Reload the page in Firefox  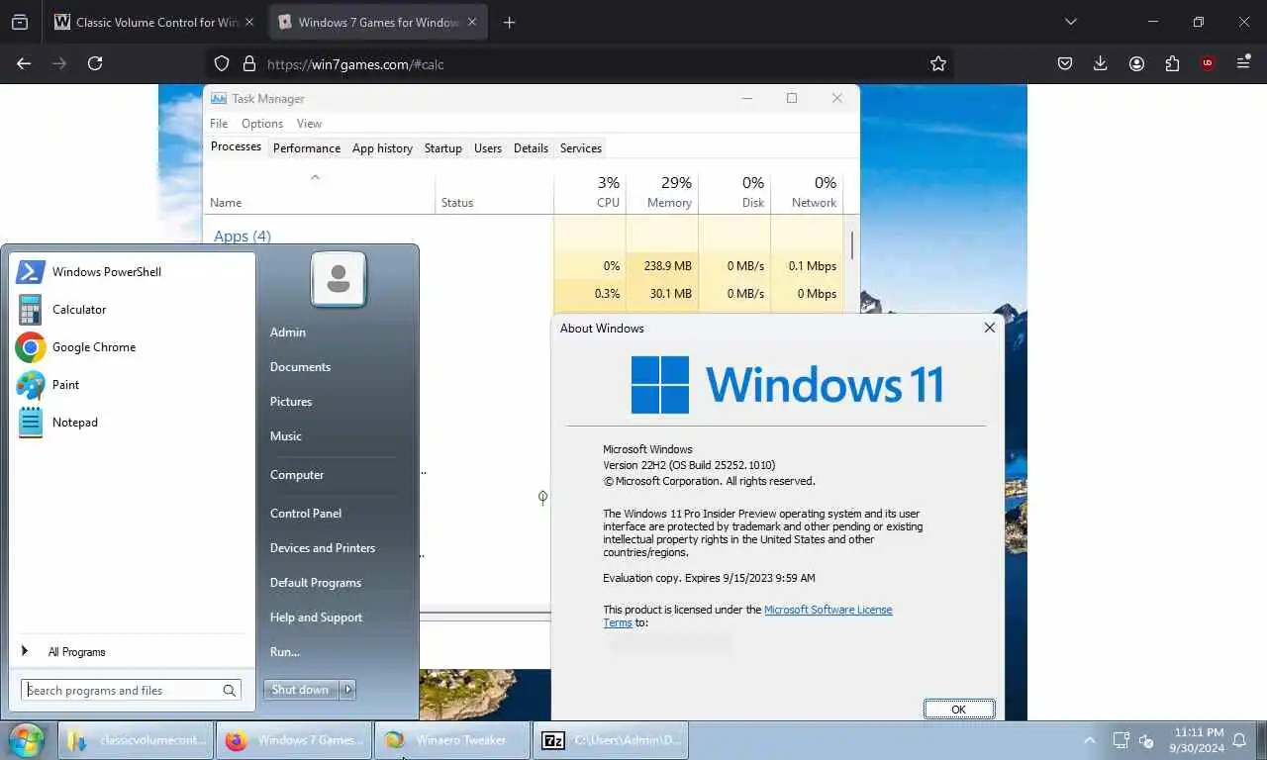coord(95,63)
